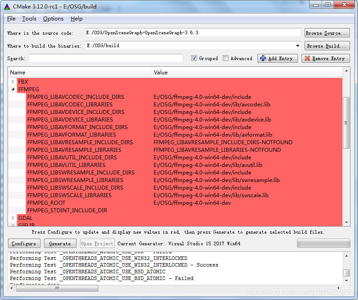Click the swscale.lib path value

[x=211, y=195]
